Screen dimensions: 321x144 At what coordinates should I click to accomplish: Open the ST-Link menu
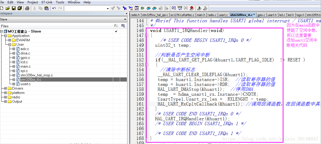[47, 2]
